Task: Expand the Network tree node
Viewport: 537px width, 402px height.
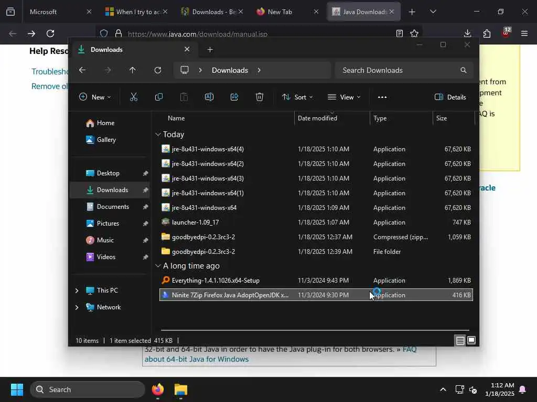Action: pyautogui.click(x=77, y=307)
